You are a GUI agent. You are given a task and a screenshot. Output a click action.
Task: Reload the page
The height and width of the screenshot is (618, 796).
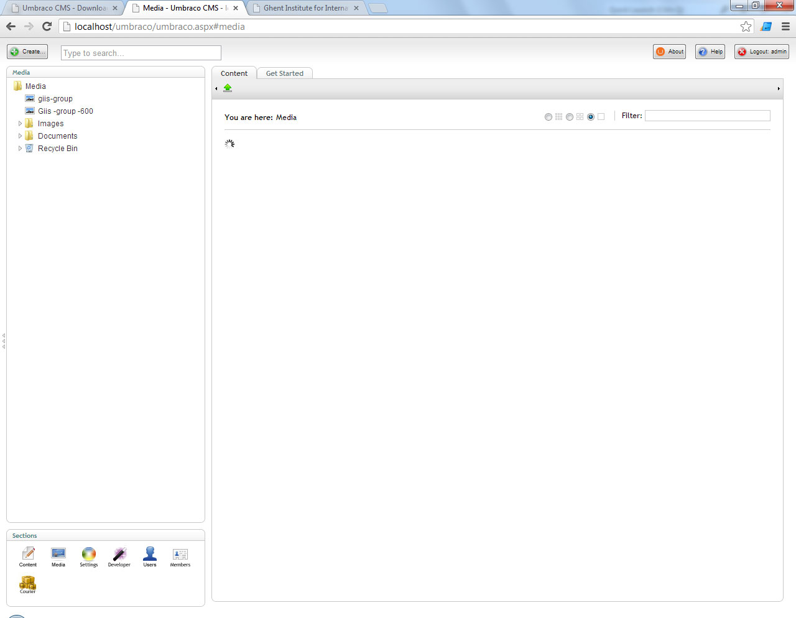(47, 26)
